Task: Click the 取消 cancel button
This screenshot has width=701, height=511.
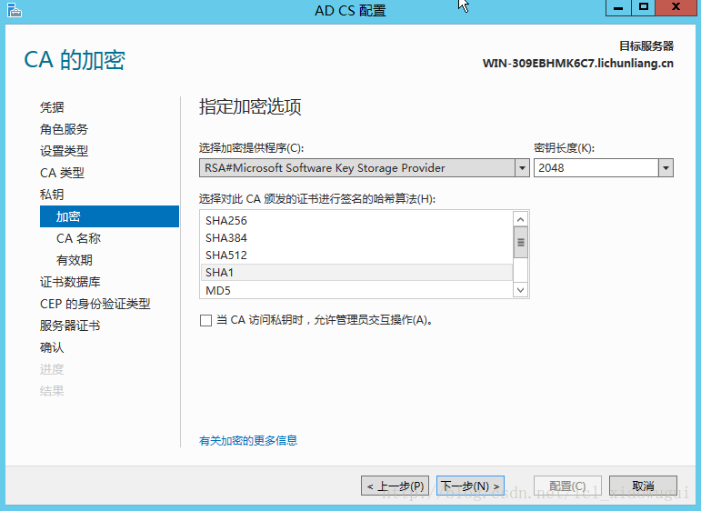Action: tap(643, 486)
